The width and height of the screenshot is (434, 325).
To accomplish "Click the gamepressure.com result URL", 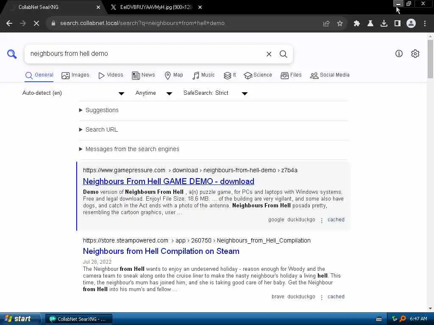I will point(190,170).
